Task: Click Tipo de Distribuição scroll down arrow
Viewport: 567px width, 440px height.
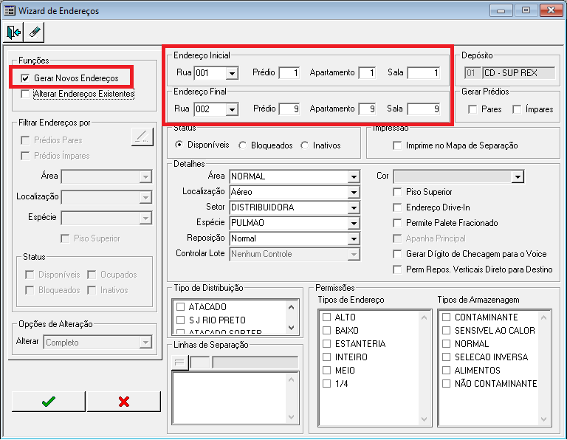Action: (x=291, y=328)
